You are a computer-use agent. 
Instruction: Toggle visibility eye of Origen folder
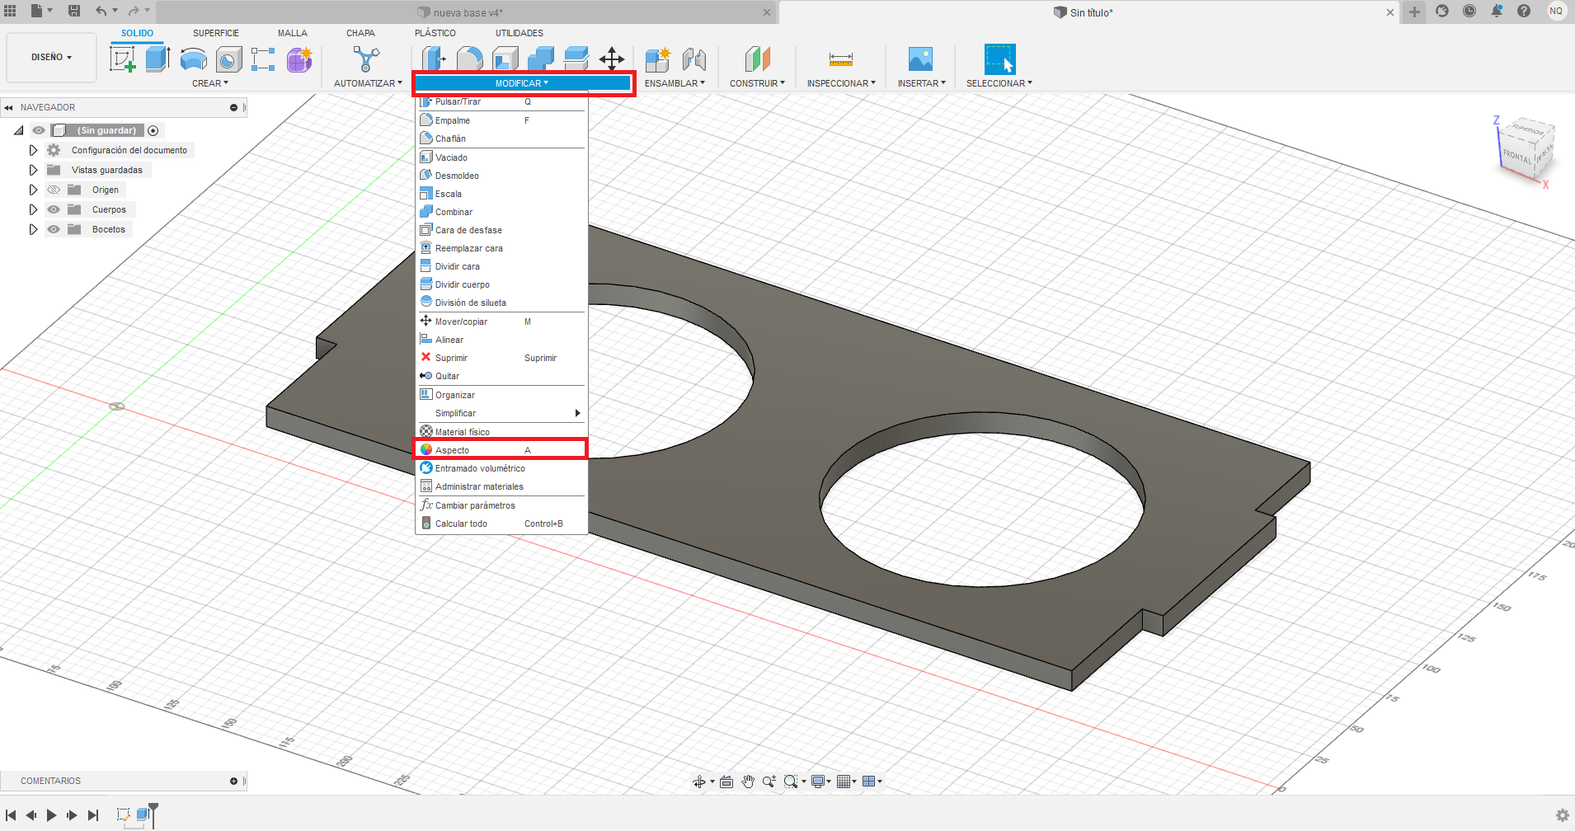tap(54, 190)
